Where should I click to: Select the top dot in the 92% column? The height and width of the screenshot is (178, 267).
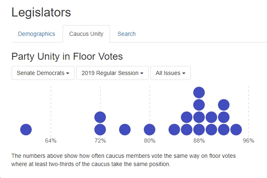coord(224,105)
